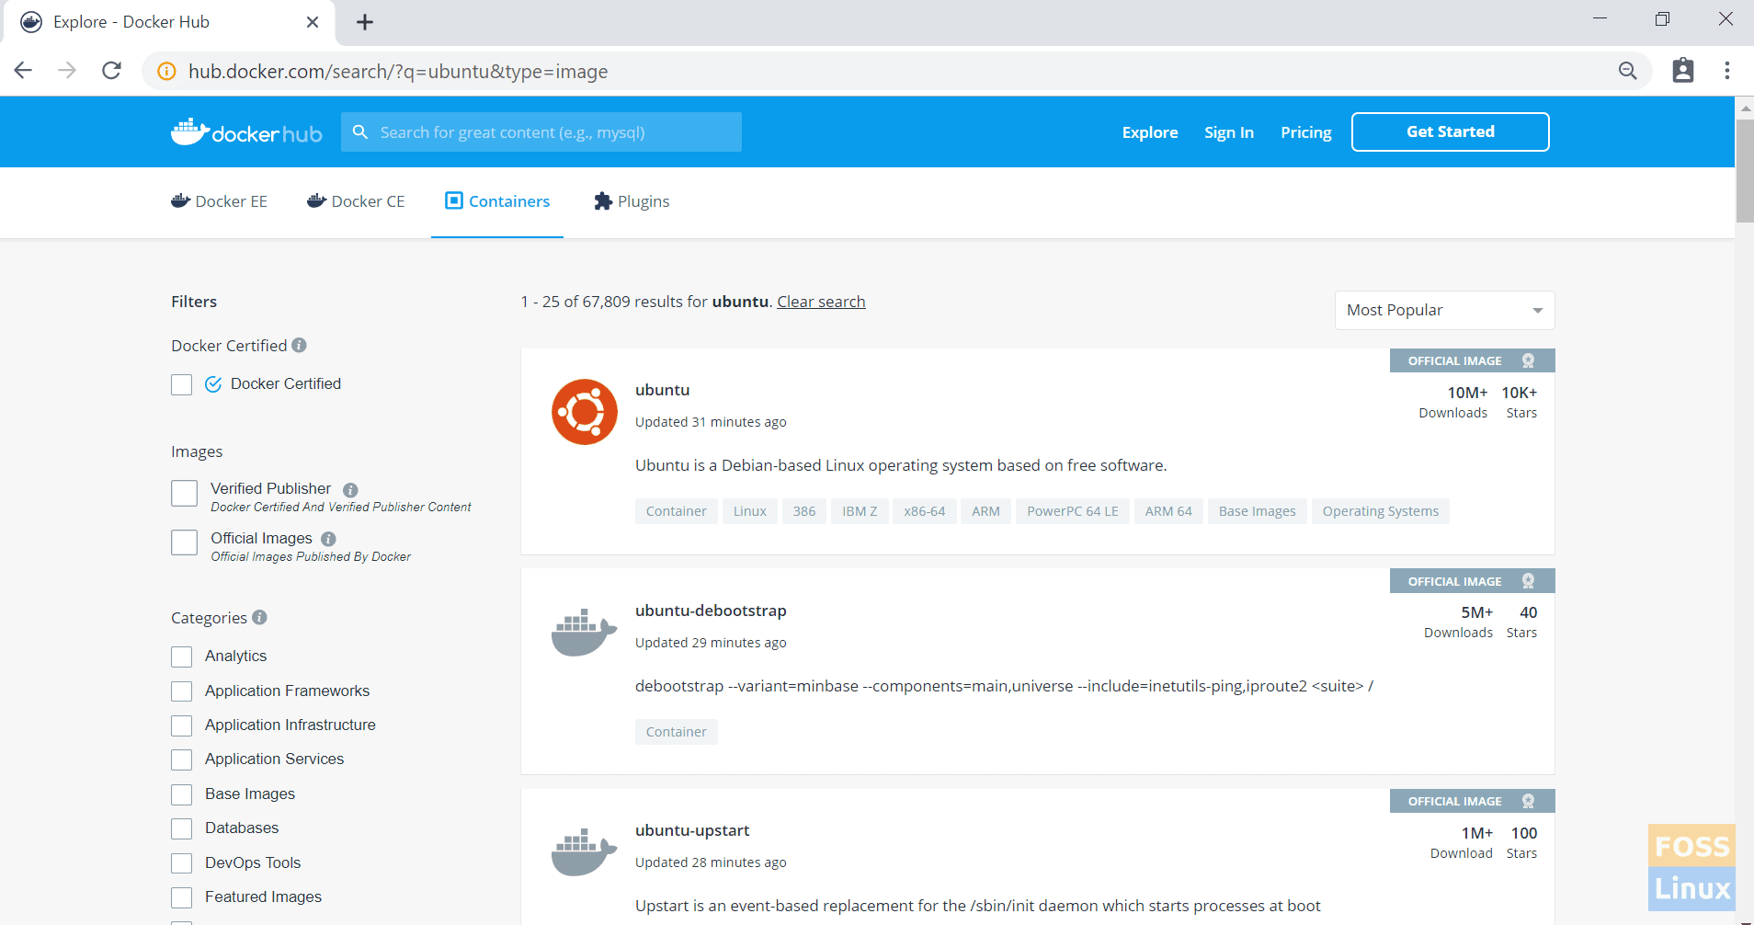
Task: Click the 386 architecture tag
Action: (804, 511)
